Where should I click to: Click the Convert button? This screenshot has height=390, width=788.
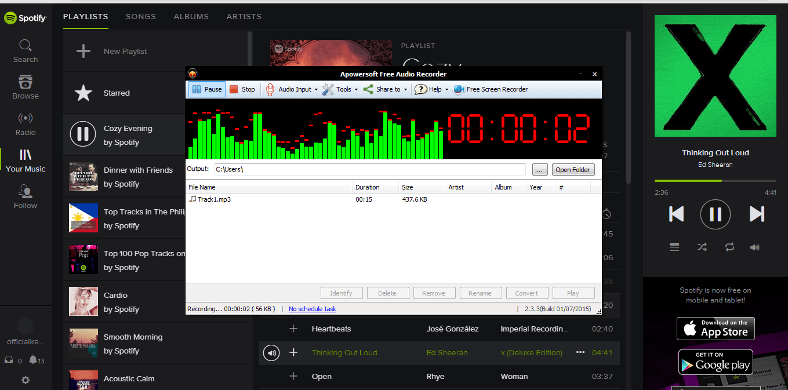coord(527,293)
